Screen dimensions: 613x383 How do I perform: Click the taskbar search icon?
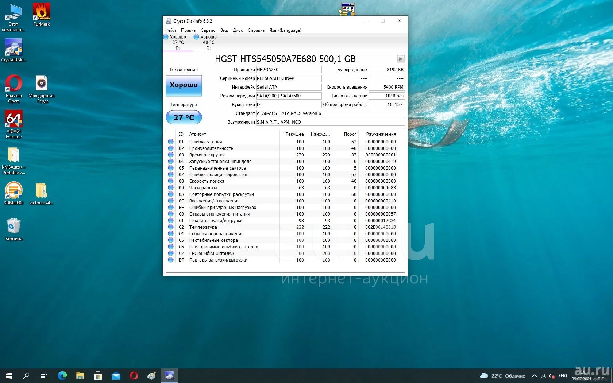click(x=26, y=376)
